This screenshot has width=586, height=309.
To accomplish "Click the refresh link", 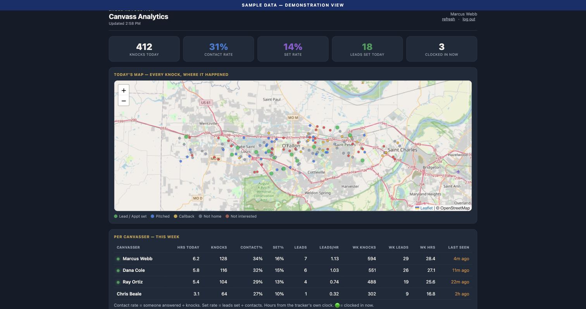I will click(x=448, y=19).
